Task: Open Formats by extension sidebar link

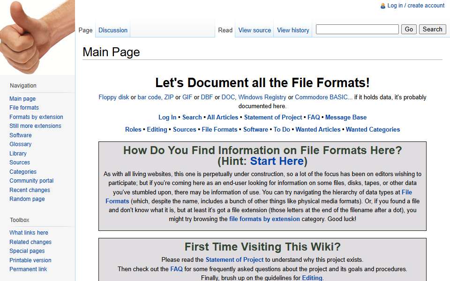Action: pos(36,117)
